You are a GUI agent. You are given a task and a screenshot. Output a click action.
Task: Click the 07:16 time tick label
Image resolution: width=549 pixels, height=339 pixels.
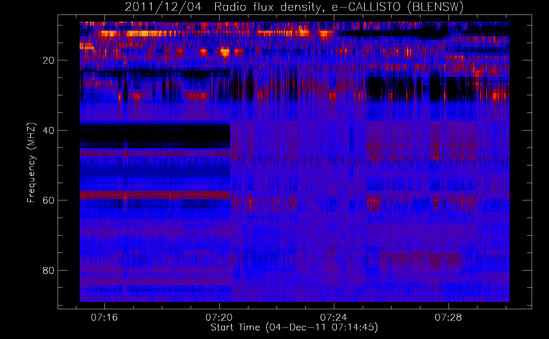click(104, 317)
